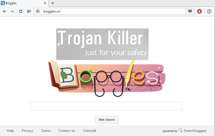
Task: Open the Terms footer link
Action: [46, 131]
